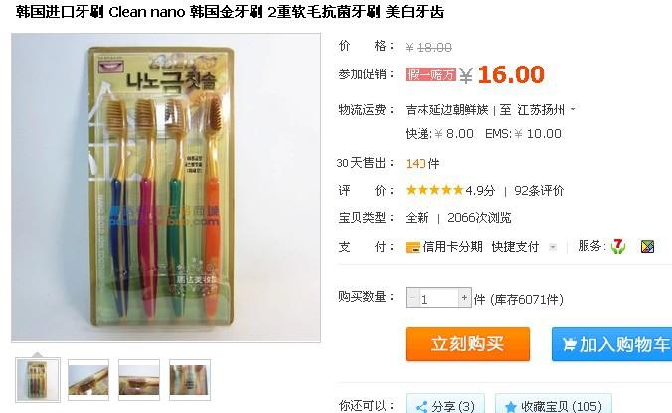Screen dimensions: 672x413
Task: Click the main toothbrush product image
Action: coord(166,188)
